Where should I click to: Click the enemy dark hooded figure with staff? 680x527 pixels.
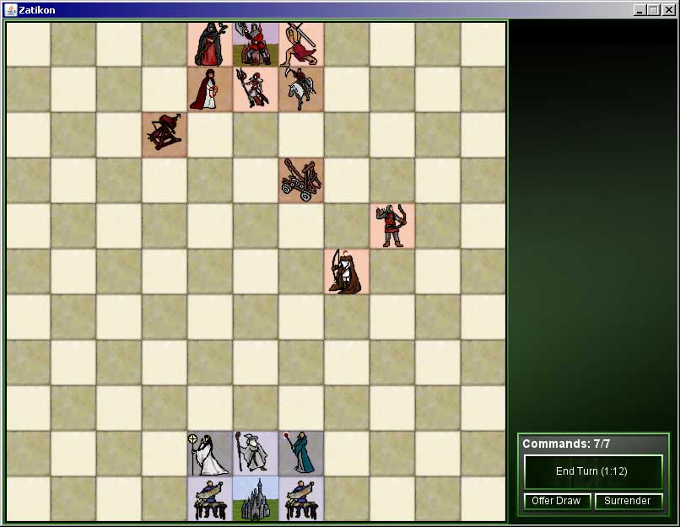pos(210,44)
